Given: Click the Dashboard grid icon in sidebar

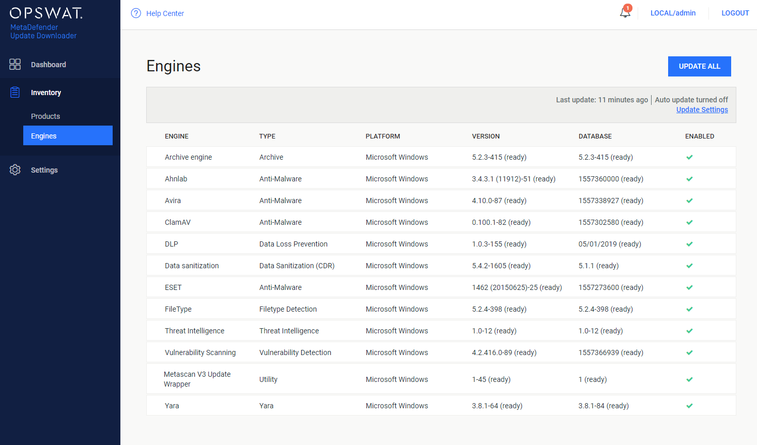Looking at the screenshot, I should point(15,64).
